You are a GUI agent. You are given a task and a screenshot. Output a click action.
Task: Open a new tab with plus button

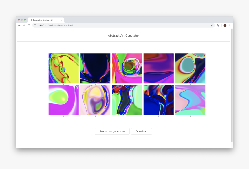click(x=67, y=20)
